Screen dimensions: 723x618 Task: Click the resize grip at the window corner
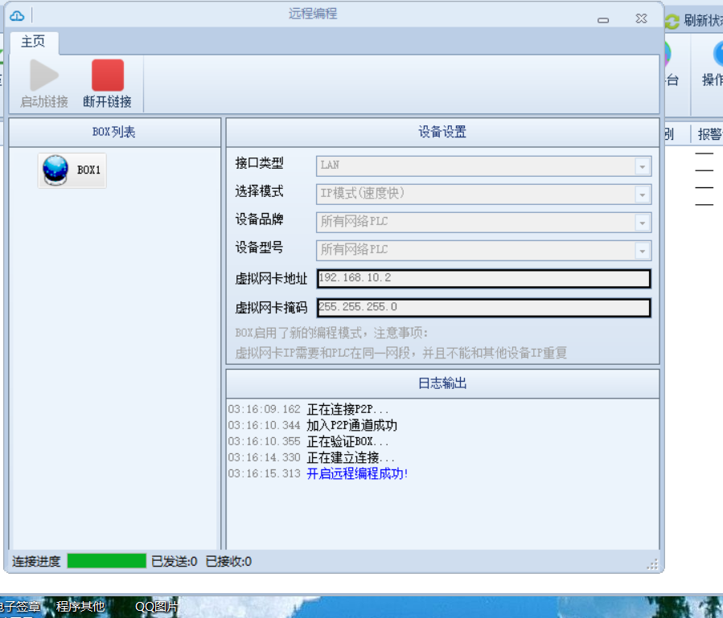click(652, 563)
